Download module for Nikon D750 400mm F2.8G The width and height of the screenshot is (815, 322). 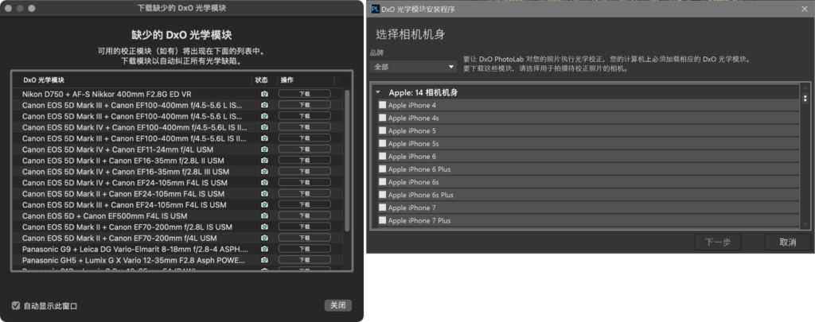click(x=305, y=94)
